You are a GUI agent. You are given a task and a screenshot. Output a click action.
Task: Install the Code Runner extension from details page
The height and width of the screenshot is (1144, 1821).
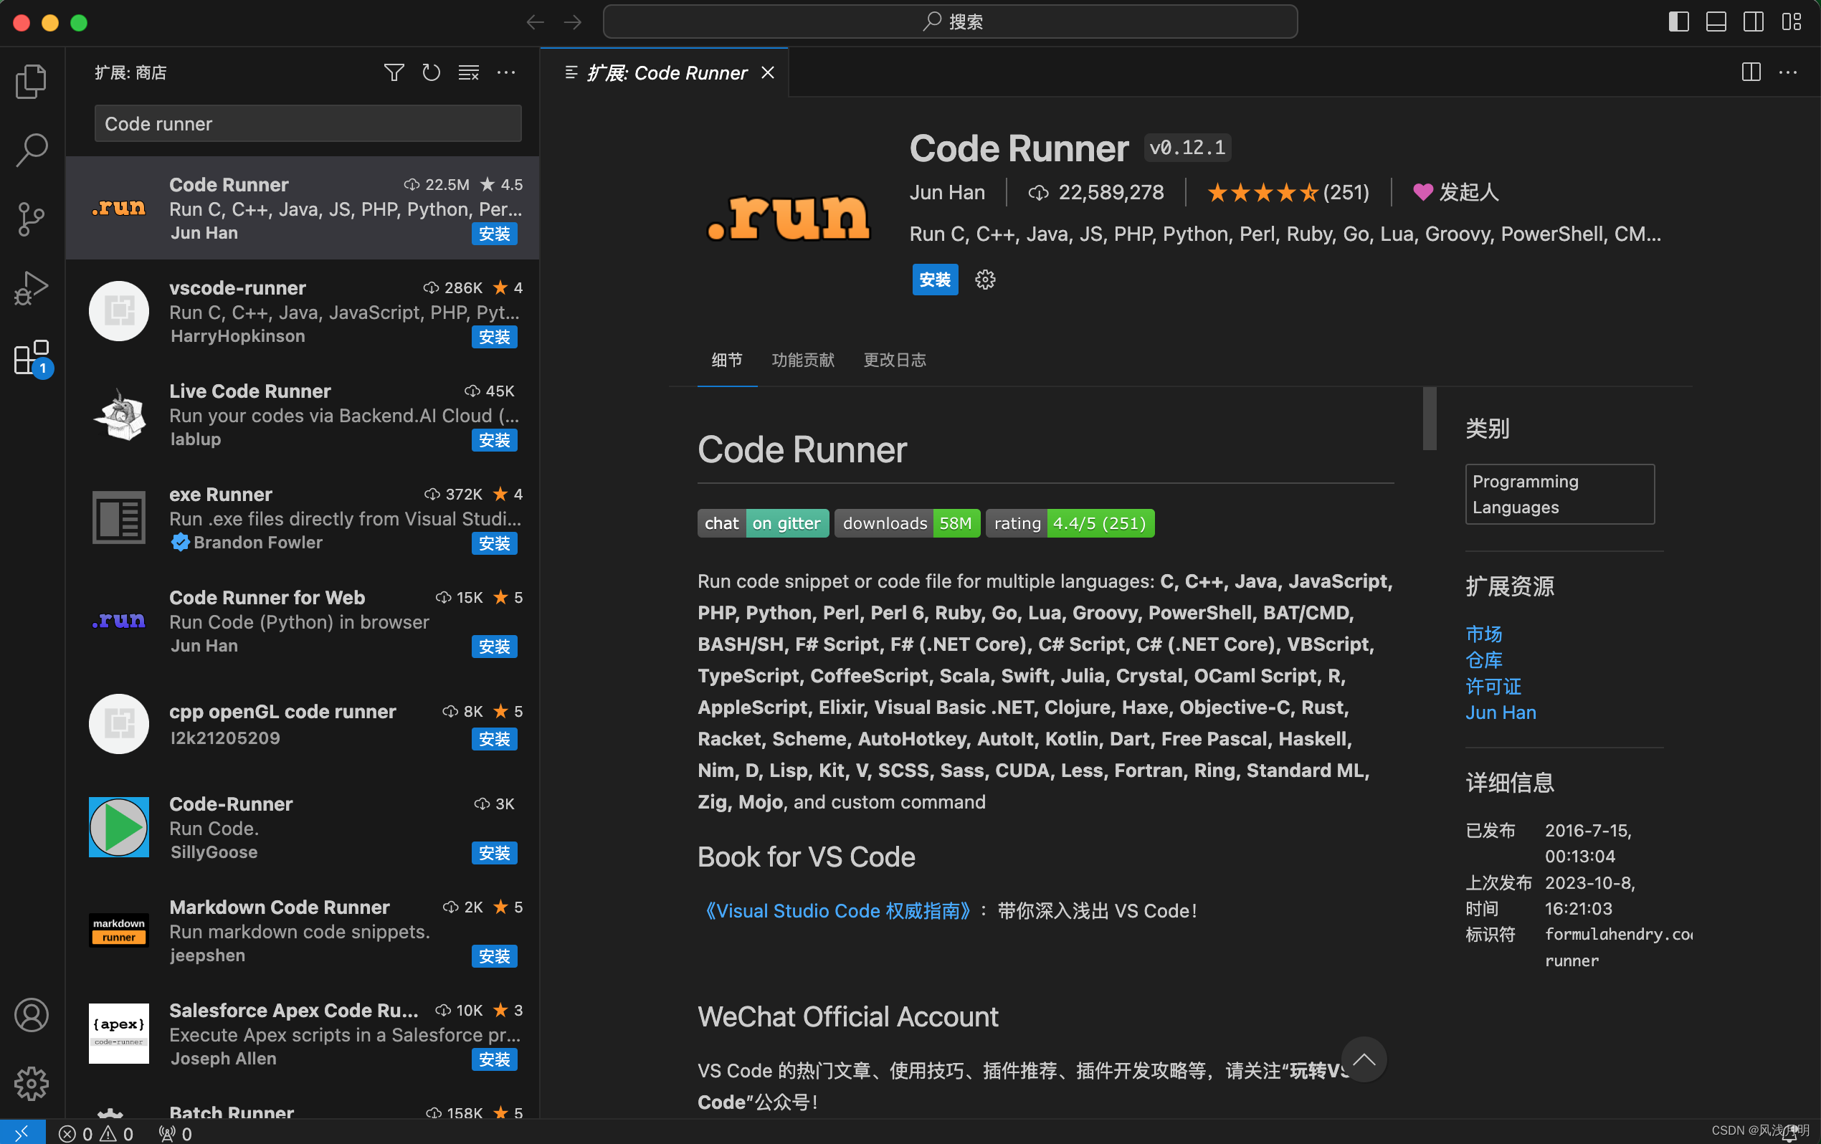pyautogui.click(x=934, y=280)
